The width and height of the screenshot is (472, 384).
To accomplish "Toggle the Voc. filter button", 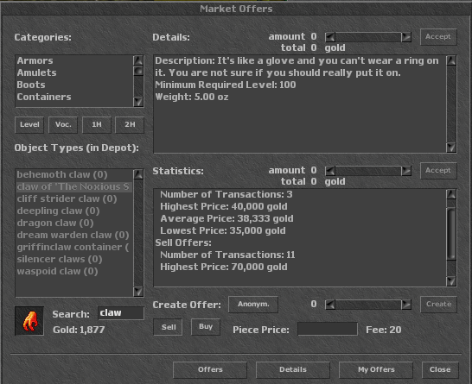I will tap(63, 125).
